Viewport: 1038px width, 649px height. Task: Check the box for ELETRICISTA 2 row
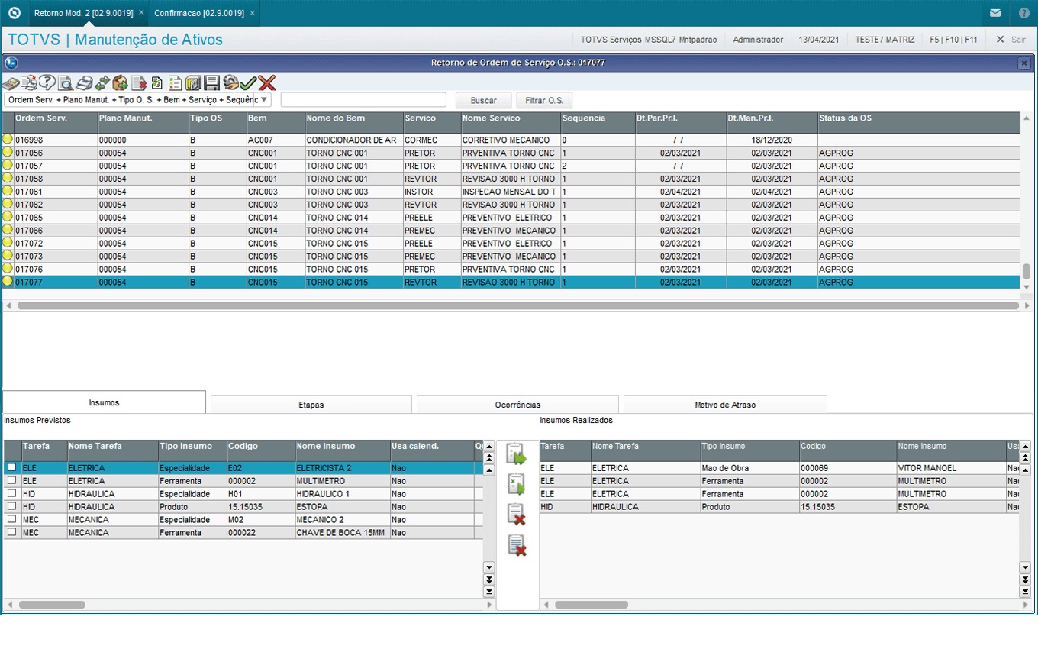[11, 467]
